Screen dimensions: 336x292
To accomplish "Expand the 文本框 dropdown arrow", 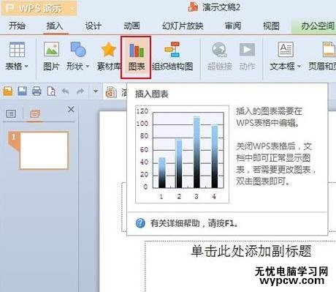I will pyautogui.click(x=299, y=66).
